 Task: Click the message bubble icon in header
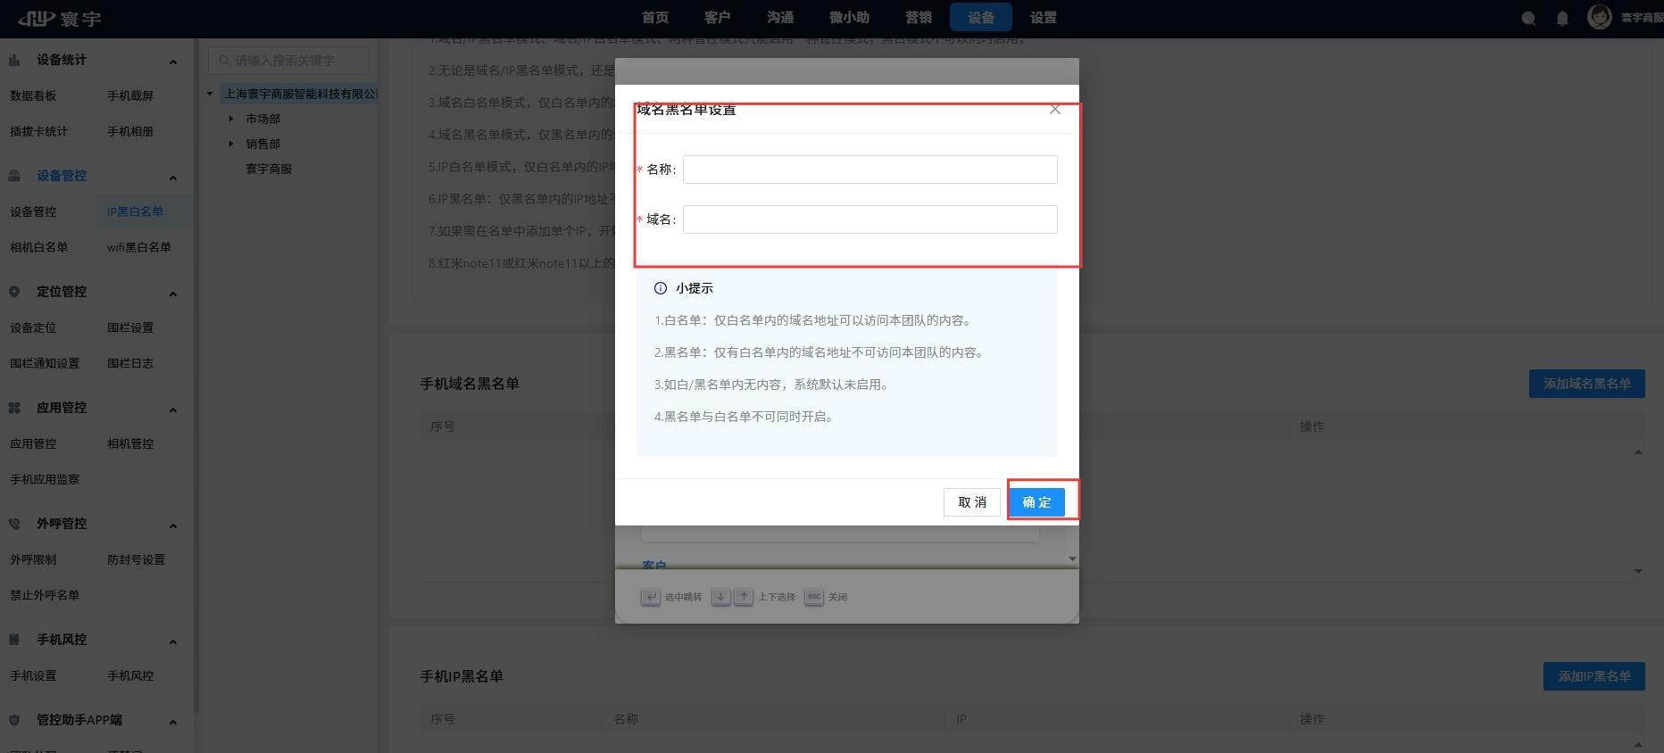1528,19
